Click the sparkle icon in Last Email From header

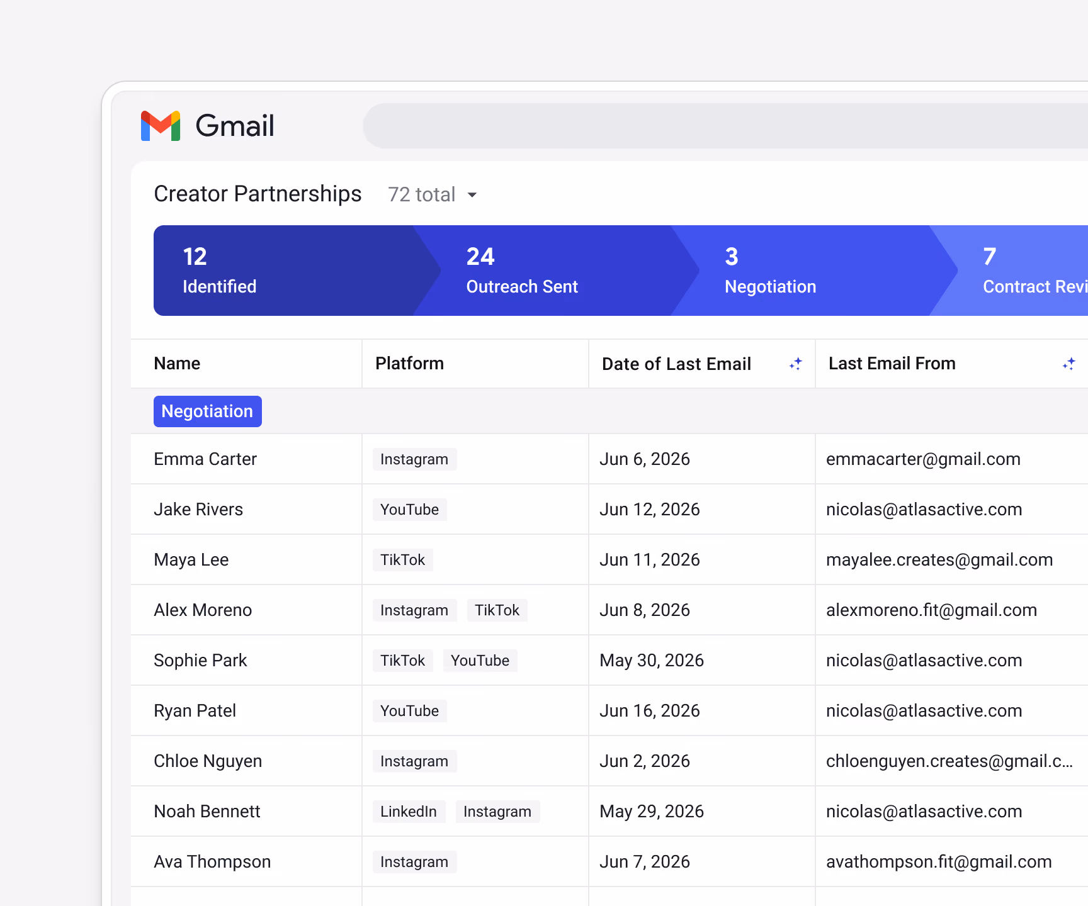[1068, 364]
